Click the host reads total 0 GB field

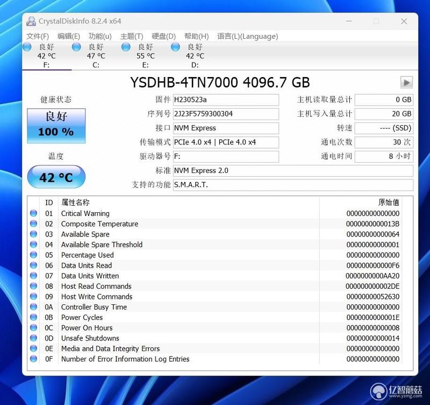click(x=384, y=100)
